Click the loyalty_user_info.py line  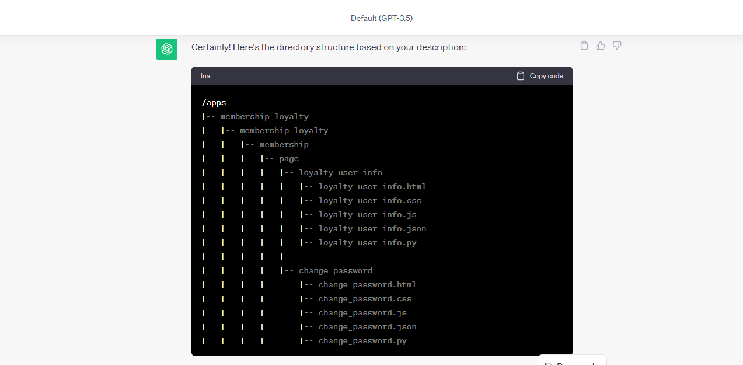(x=368, y=243)
